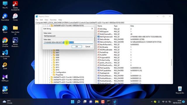The width and height of the screenshot is (187, 105).
Task: Expand registry key 0009
Action: coord(52,57)
